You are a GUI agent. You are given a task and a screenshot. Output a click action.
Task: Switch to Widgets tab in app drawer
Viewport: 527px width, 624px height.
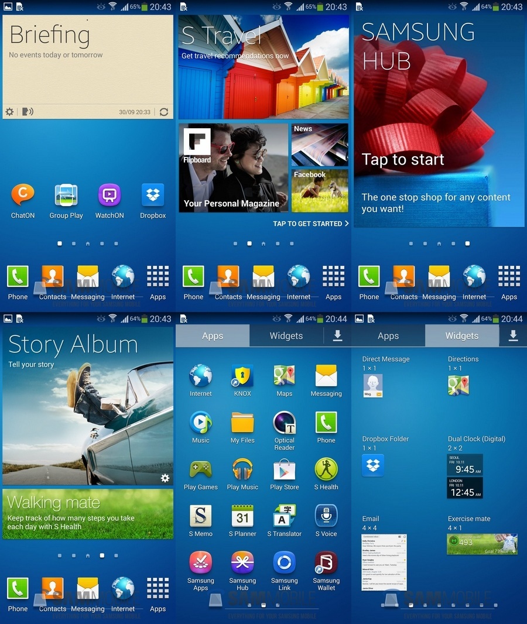(x=286, y=335)
